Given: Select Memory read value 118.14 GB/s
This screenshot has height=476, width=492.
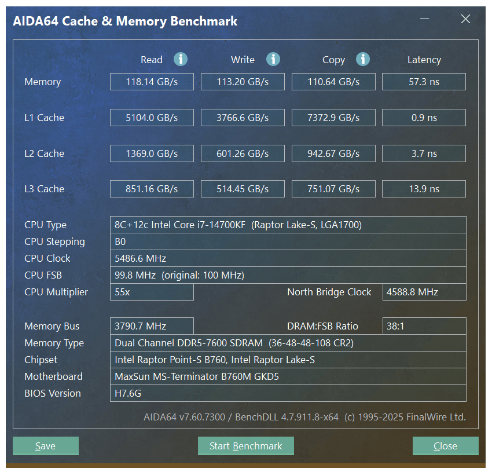Looking at the screenshot, I should 152,82.
